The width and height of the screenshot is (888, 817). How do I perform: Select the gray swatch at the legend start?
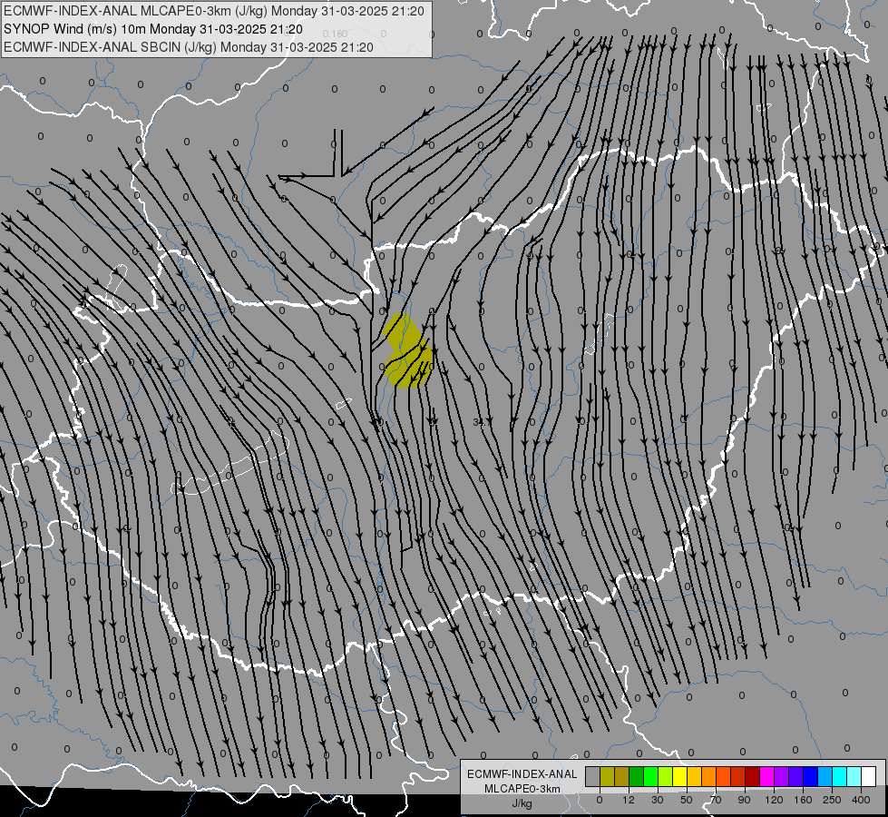point(593,777)
